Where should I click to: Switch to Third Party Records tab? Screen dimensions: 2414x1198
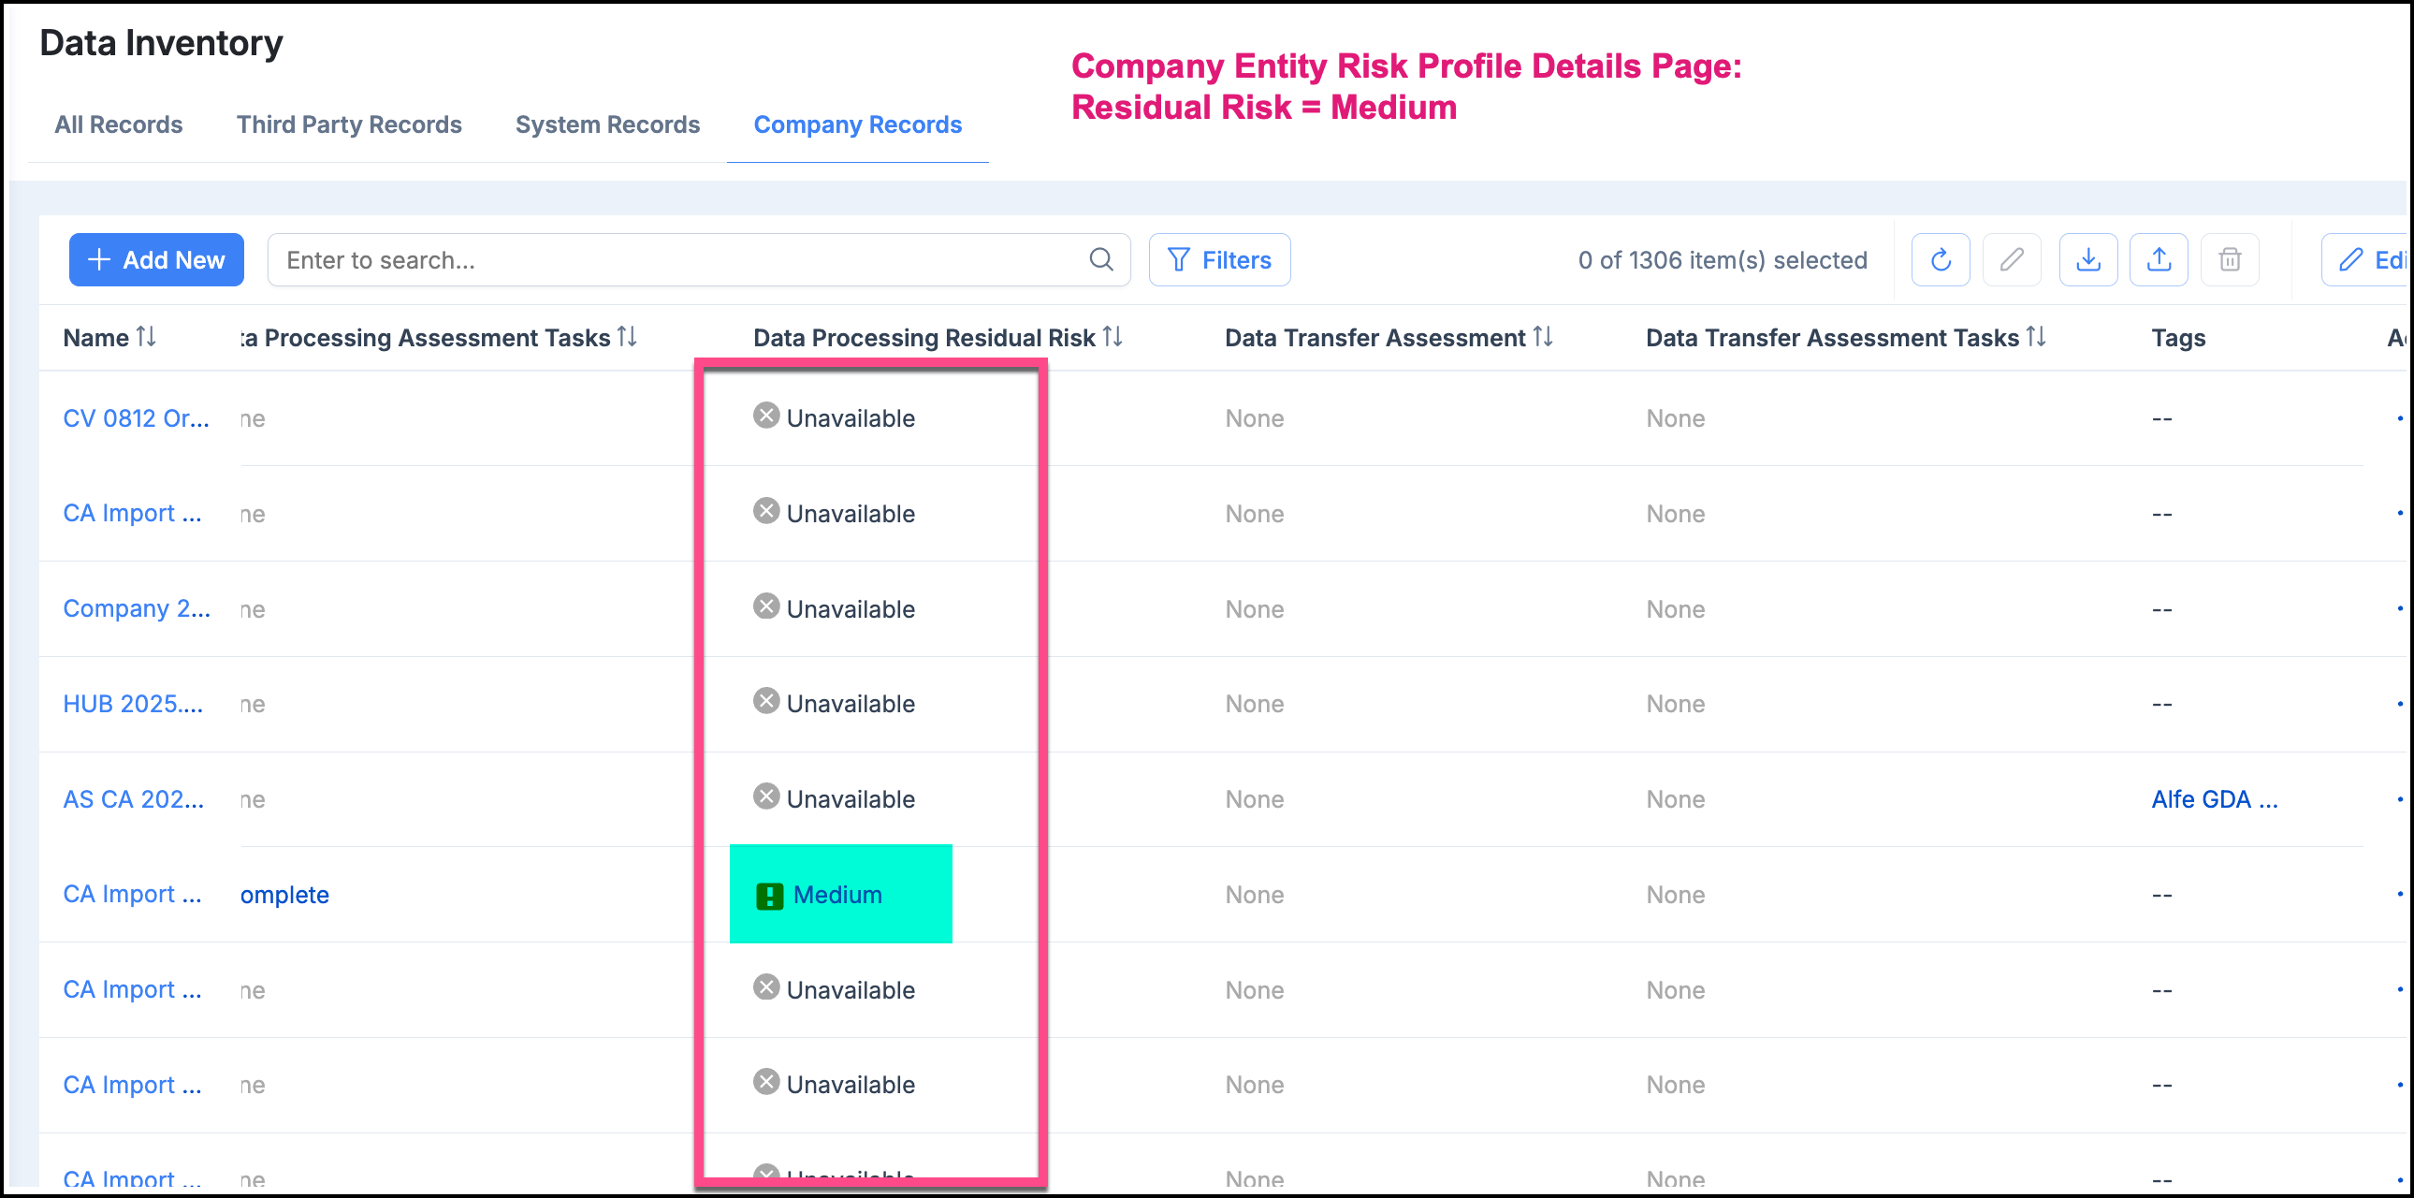[x=349, y=124]
